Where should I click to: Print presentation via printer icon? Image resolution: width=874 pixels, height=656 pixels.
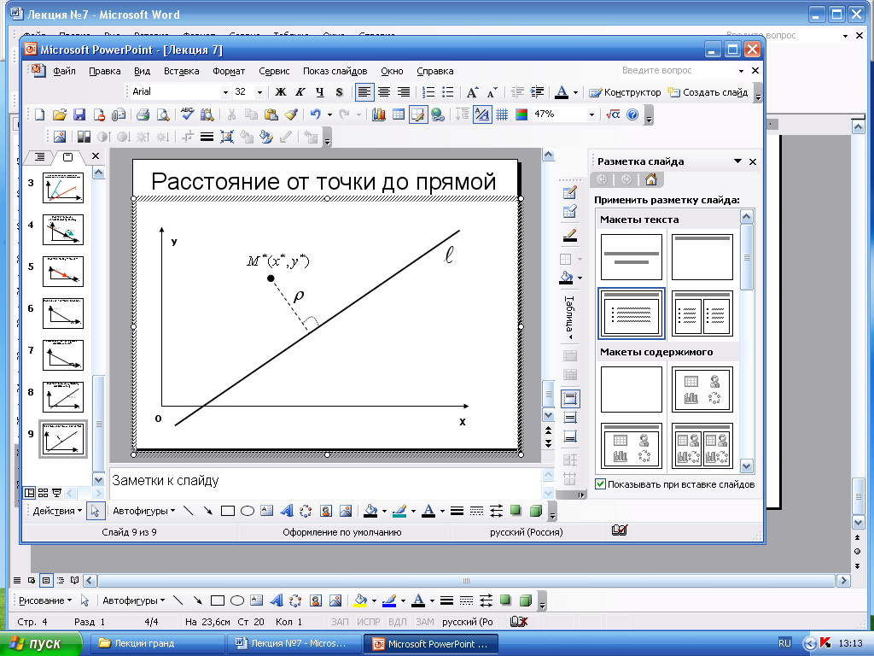143,115
